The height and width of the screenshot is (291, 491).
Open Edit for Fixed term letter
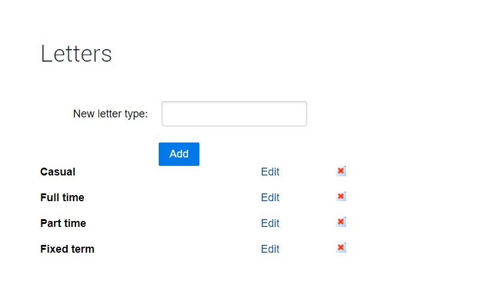click(270, 248)
